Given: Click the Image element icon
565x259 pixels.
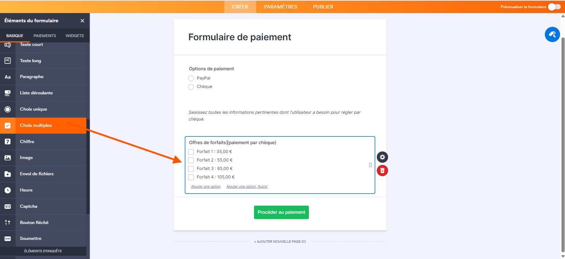Looking at the screenshot, I should coord(8,158).
